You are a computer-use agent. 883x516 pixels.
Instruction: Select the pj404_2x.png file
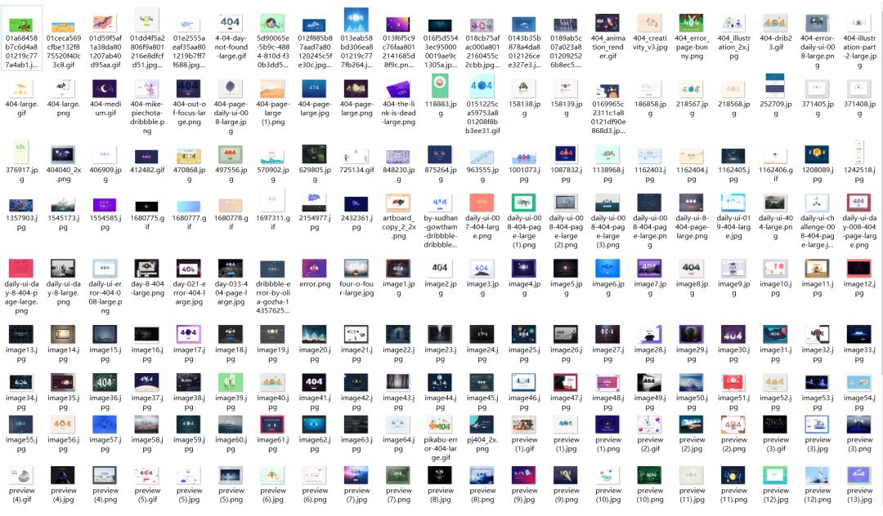pos(482,424)
